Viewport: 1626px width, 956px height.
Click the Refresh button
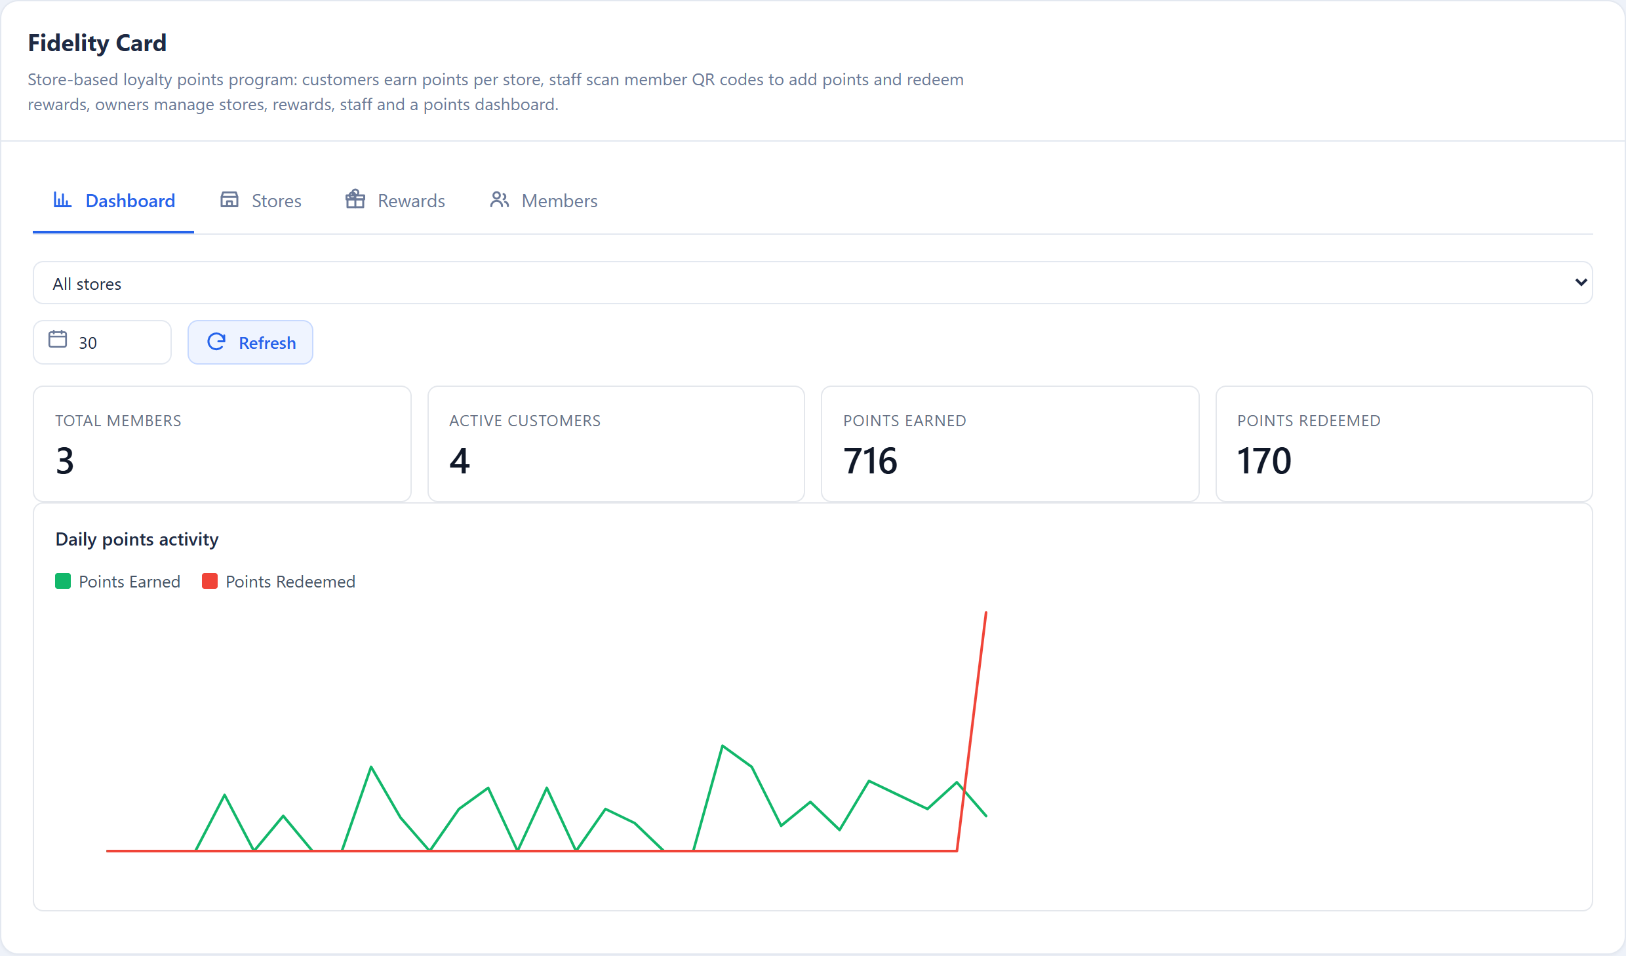pos(250,342)
